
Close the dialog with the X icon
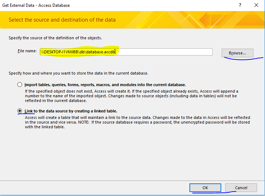click(256, 5)
